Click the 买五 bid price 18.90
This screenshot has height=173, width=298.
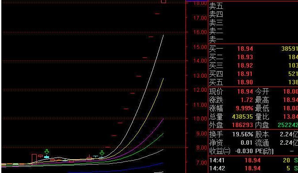pyautogui.click(x=245, y=82)
